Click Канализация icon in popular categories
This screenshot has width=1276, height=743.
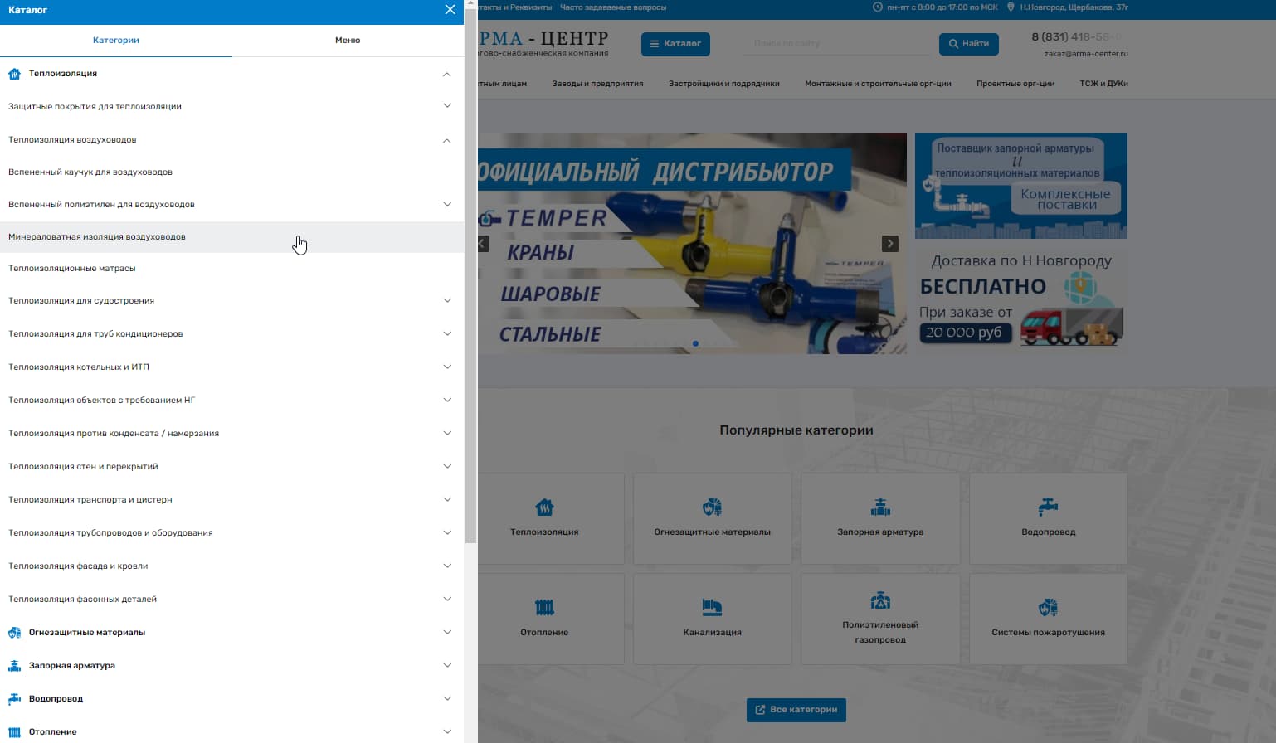click(712, 607)
